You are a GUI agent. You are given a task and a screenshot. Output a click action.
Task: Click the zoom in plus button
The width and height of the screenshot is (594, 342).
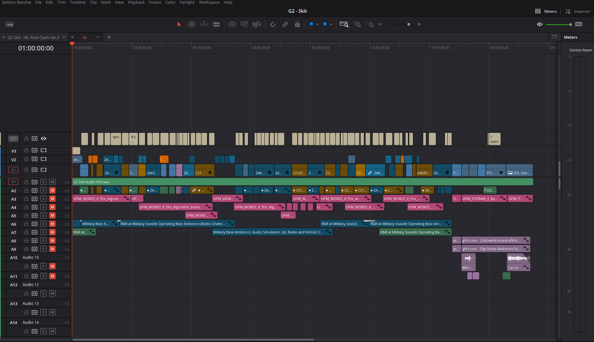click(x=419, y=24)
